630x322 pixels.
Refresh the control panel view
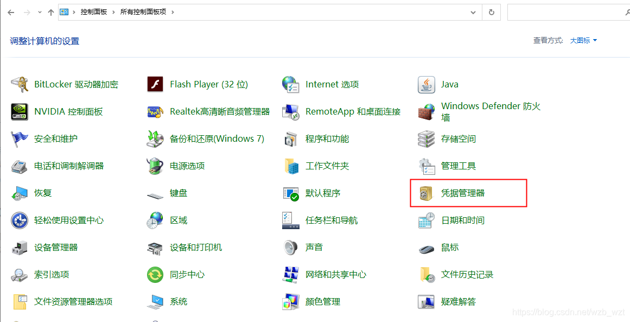coord(491,12)
